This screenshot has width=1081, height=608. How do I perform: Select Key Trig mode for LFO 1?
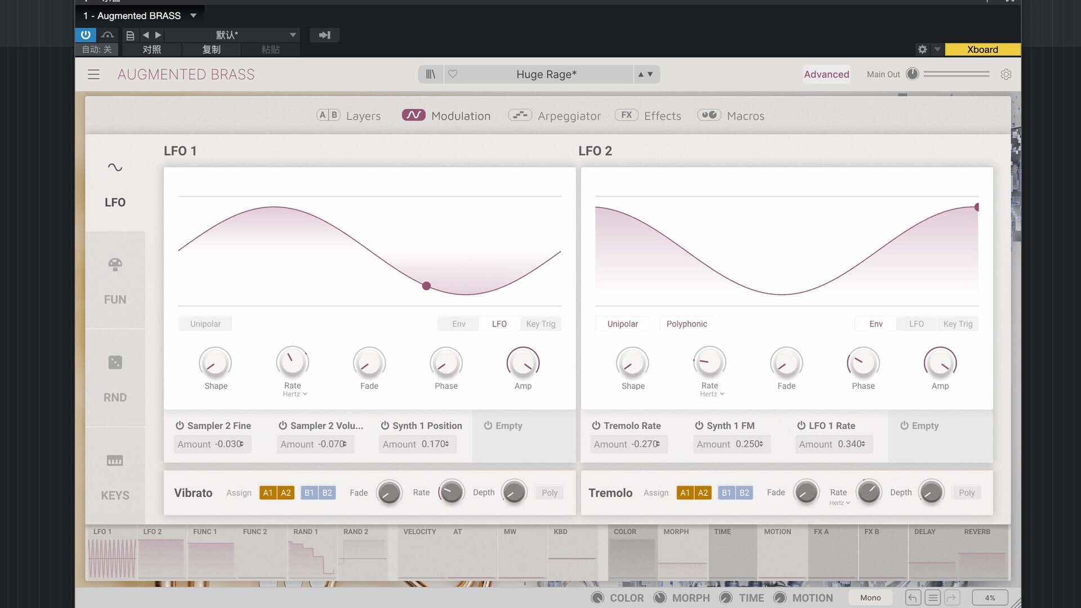pos(540,324)
